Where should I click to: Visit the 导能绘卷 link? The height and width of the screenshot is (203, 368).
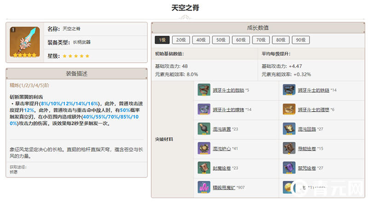point(307,148)
